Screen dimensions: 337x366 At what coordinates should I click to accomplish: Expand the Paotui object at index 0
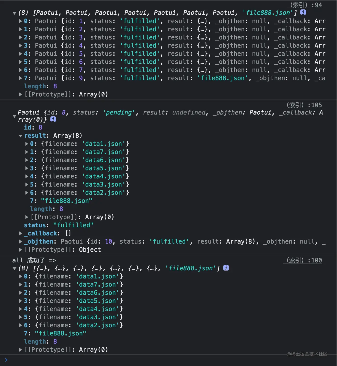tap(21, 21)
